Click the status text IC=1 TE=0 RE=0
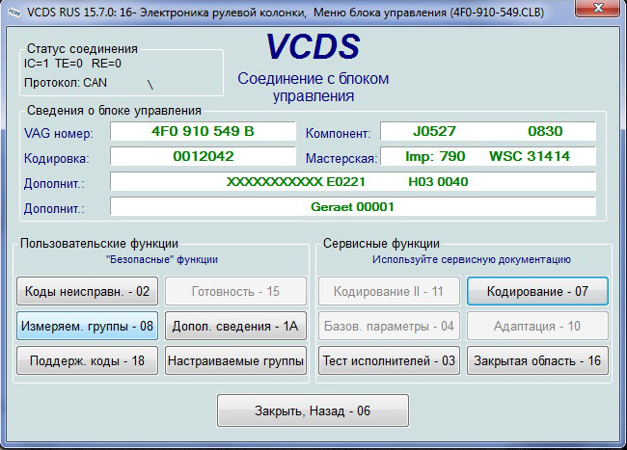627x450 pixels. tap(72, 64)
